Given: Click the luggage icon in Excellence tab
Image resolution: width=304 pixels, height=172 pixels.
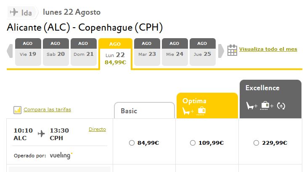Looking at the screenshot, I should [266, 106].
